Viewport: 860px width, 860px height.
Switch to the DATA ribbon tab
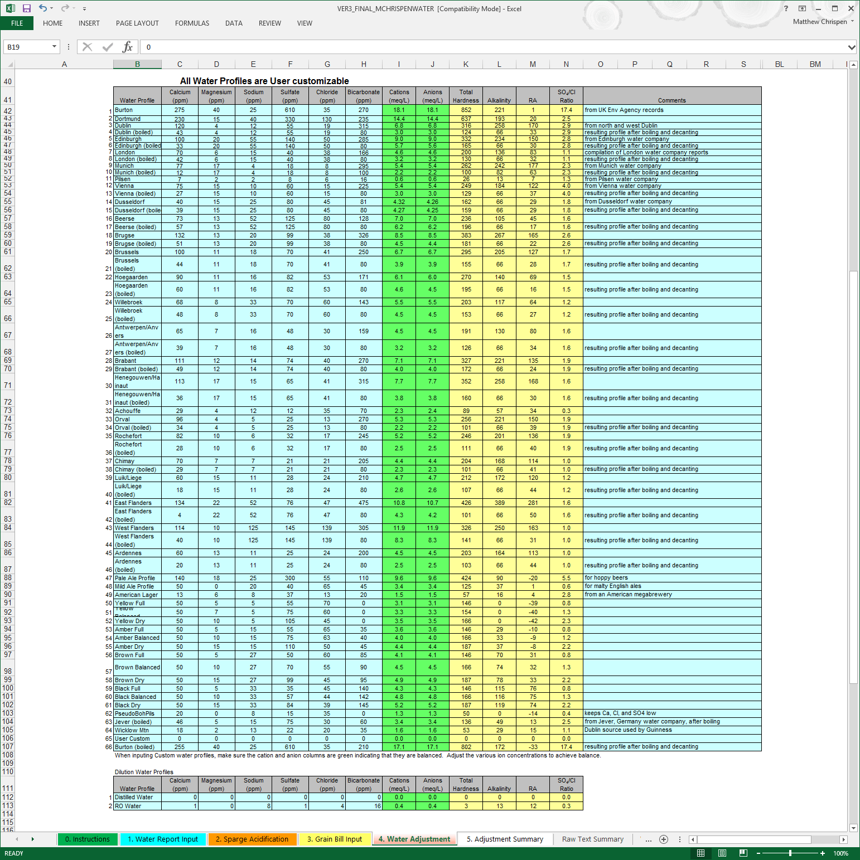tap(234, 23)
